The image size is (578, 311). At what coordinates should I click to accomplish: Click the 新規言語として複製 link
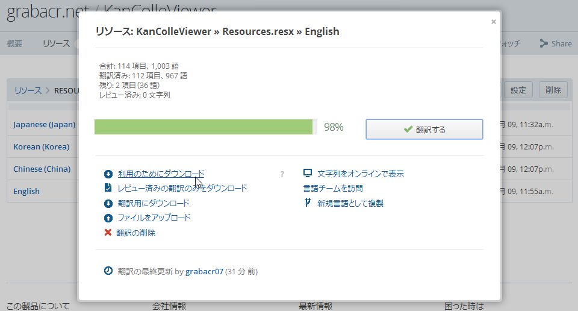point(350,203)
